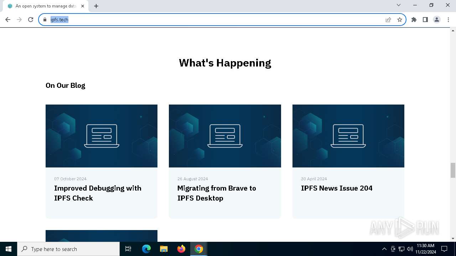Click the scrollbar up arrow
Screen dimensions: 456x256
tap(453, 31)
